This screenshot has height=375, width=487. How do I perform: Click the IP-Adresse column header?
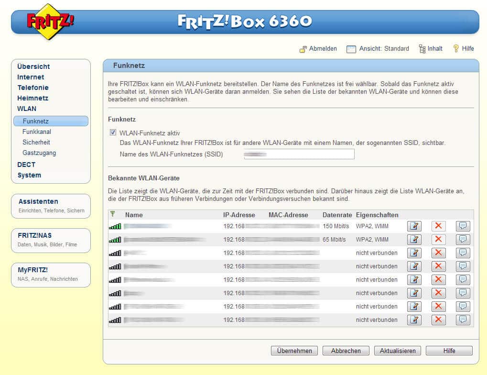[x=239, y=215]
